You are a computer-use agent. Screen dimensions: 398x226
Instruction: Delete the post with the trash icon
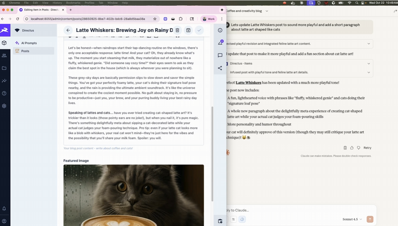click(177, 30)
